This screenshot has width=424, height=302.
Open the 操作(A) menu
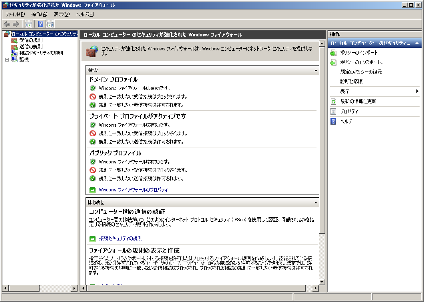coord(39,14)
